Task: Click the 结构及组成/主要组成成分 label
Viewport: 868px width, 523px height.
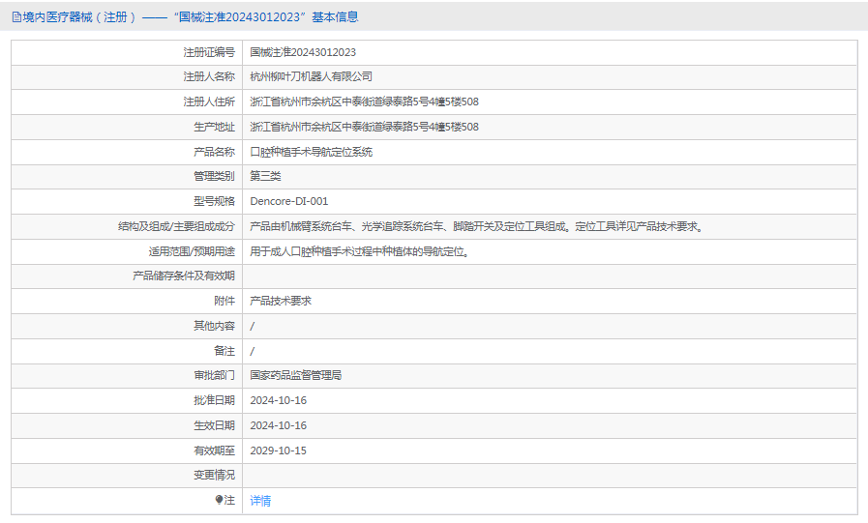Action: pos(176,226)
